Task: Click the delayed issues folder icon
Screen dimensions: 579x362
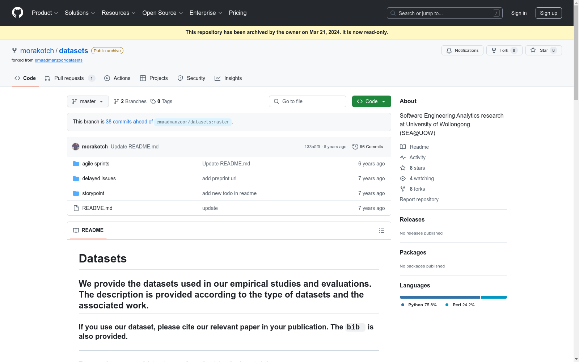Action: coord(76,178)
